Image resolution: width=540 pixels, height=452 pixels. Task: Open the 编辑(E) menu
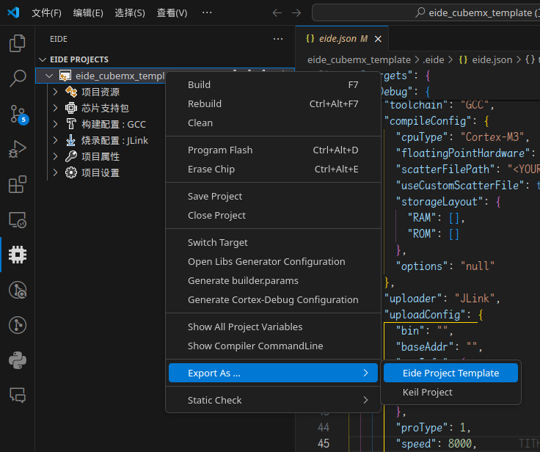point(88,13)
